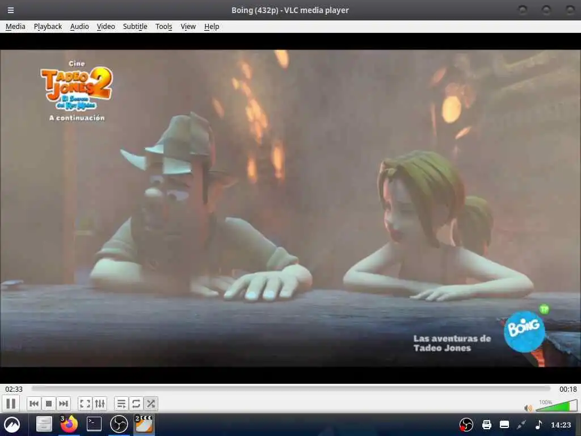The width and height of the screenshot is (581, 436).
Task: Click the video playback area
Action: 290,208
